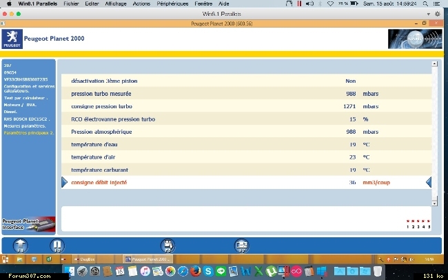This screenshot has width=448, height=280.
Task: Click the scrollbar down arrow
Action: tap(435, 203)
